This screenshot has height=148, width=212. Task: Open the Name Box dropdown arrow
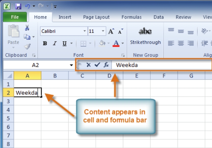pos(72,65)
